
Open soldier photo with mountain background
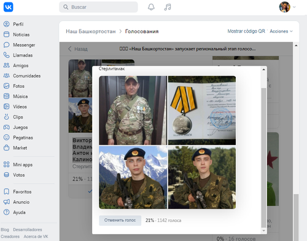click(133, 177)
